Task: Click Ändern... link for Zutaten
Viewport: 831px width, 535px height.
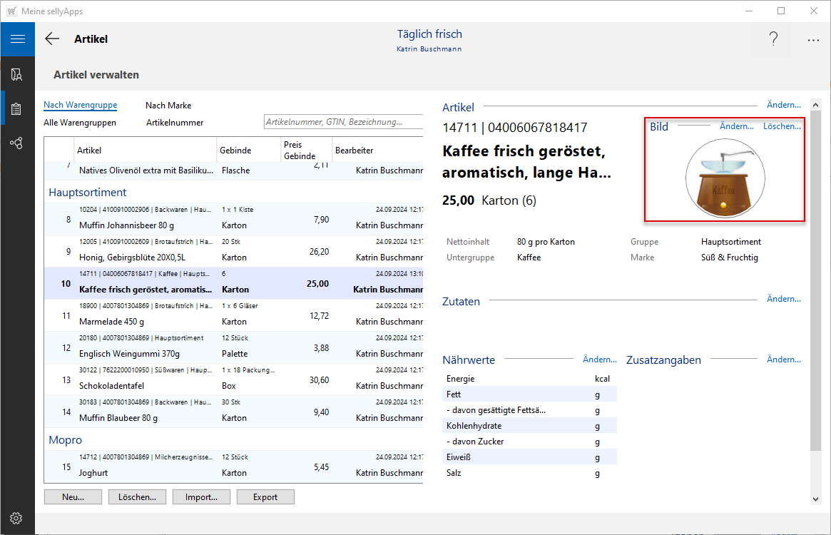Action: pyautogui.click(x=783, y=299)
